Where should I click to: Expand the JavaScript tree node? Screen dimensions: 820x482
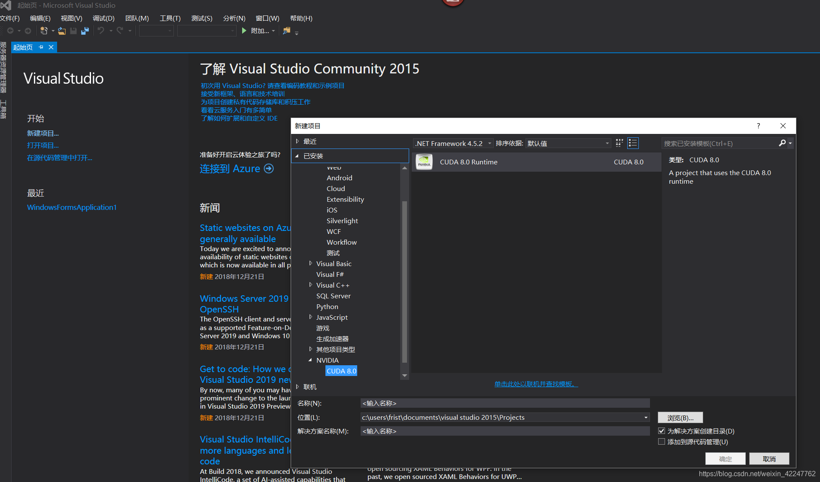click(310, 317)
